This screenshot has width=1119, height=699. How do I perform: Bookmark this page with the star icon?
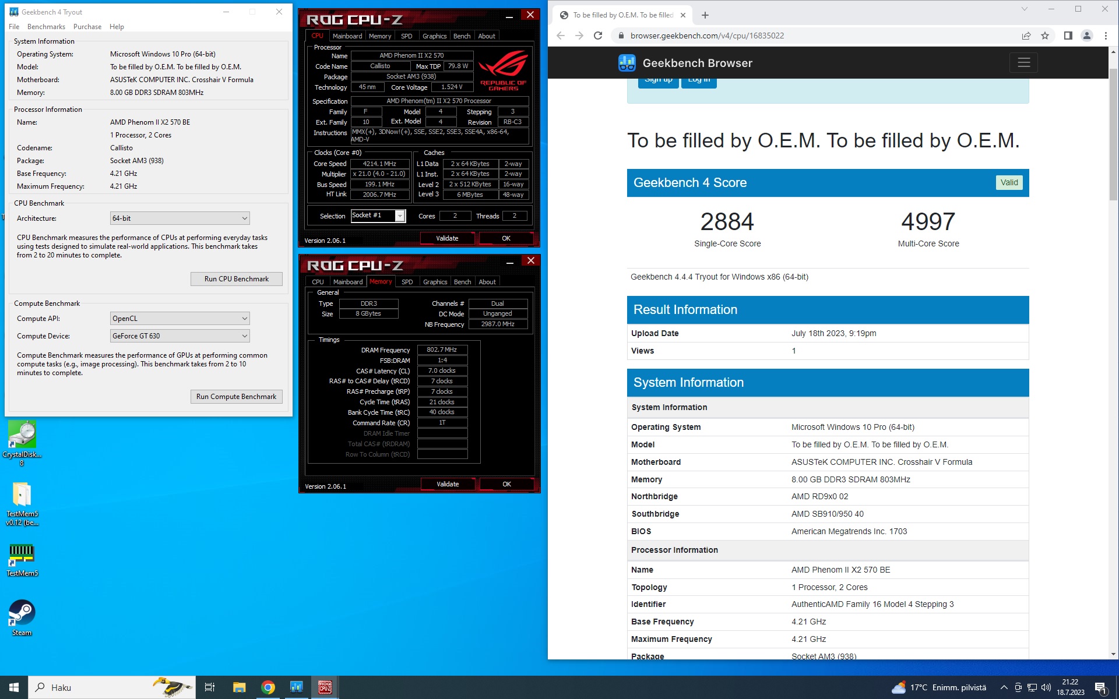(1045, 36)
